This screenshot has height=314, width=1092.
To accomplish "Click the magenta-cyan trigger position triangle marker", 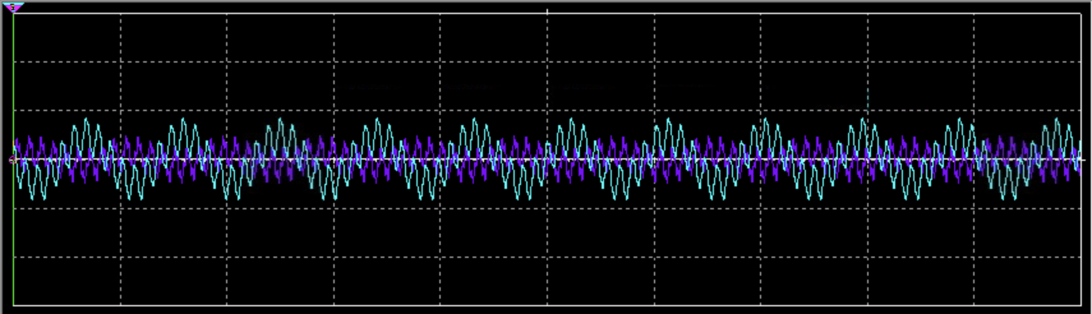I will (x=13, y=7).
